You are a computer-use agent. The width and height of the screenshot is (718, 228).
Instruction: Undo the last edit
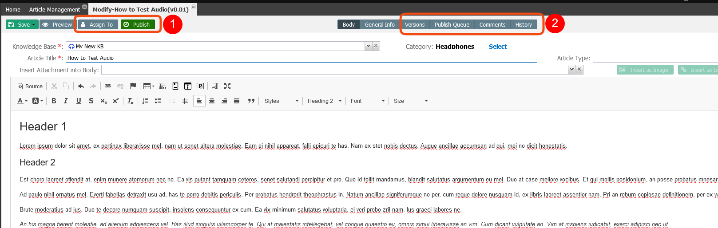pyautogui.click(x=81, y=86)
